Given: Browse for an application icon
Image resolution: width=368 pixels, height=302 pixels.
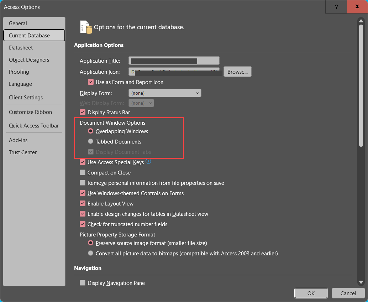Looking at the screenshot, I should (237, 72).
